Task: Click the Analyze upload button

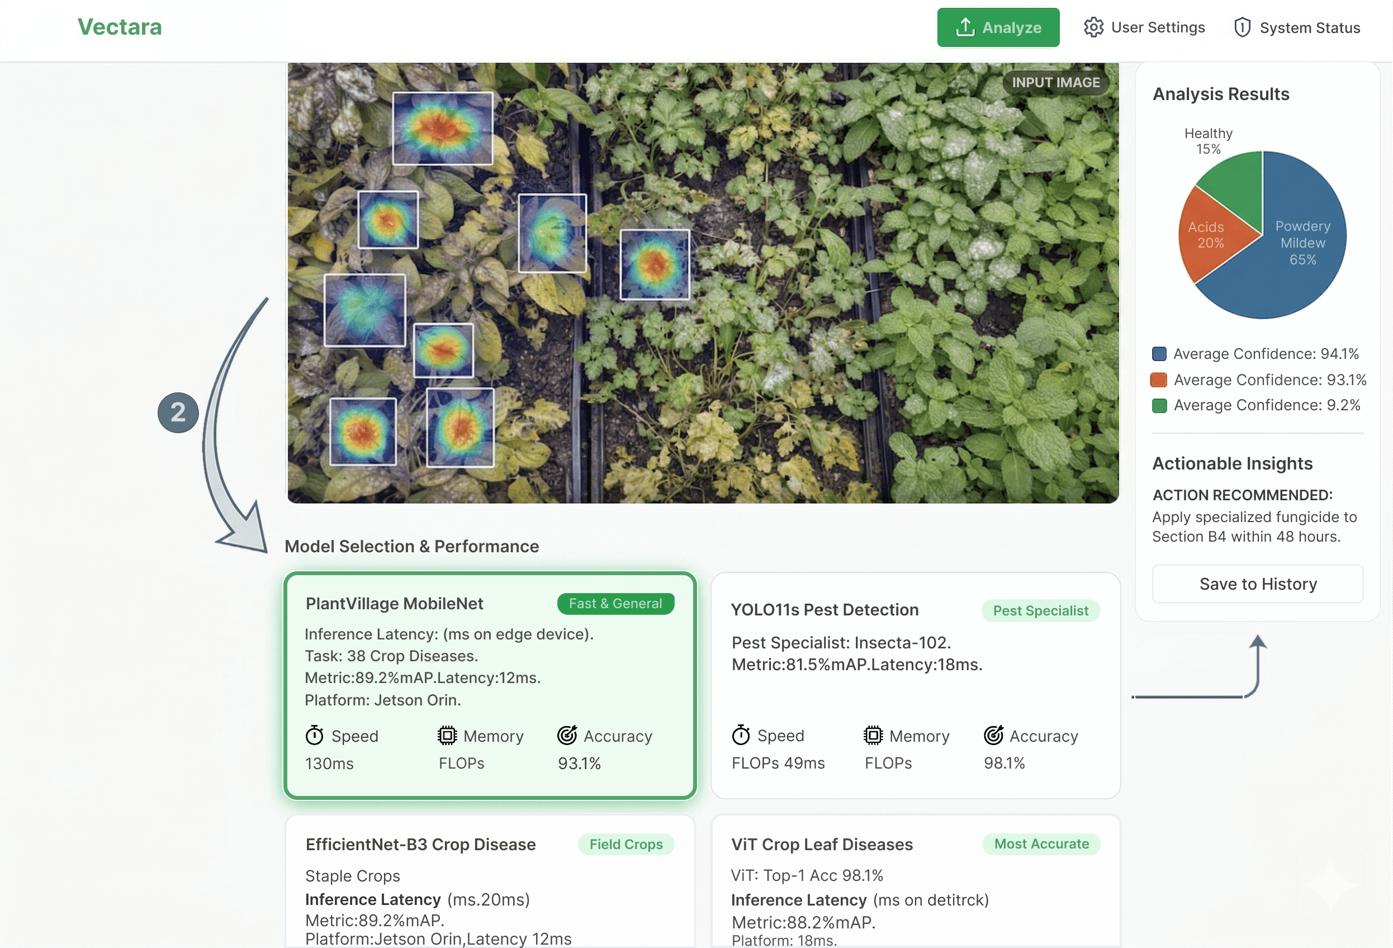Action: 998,27
